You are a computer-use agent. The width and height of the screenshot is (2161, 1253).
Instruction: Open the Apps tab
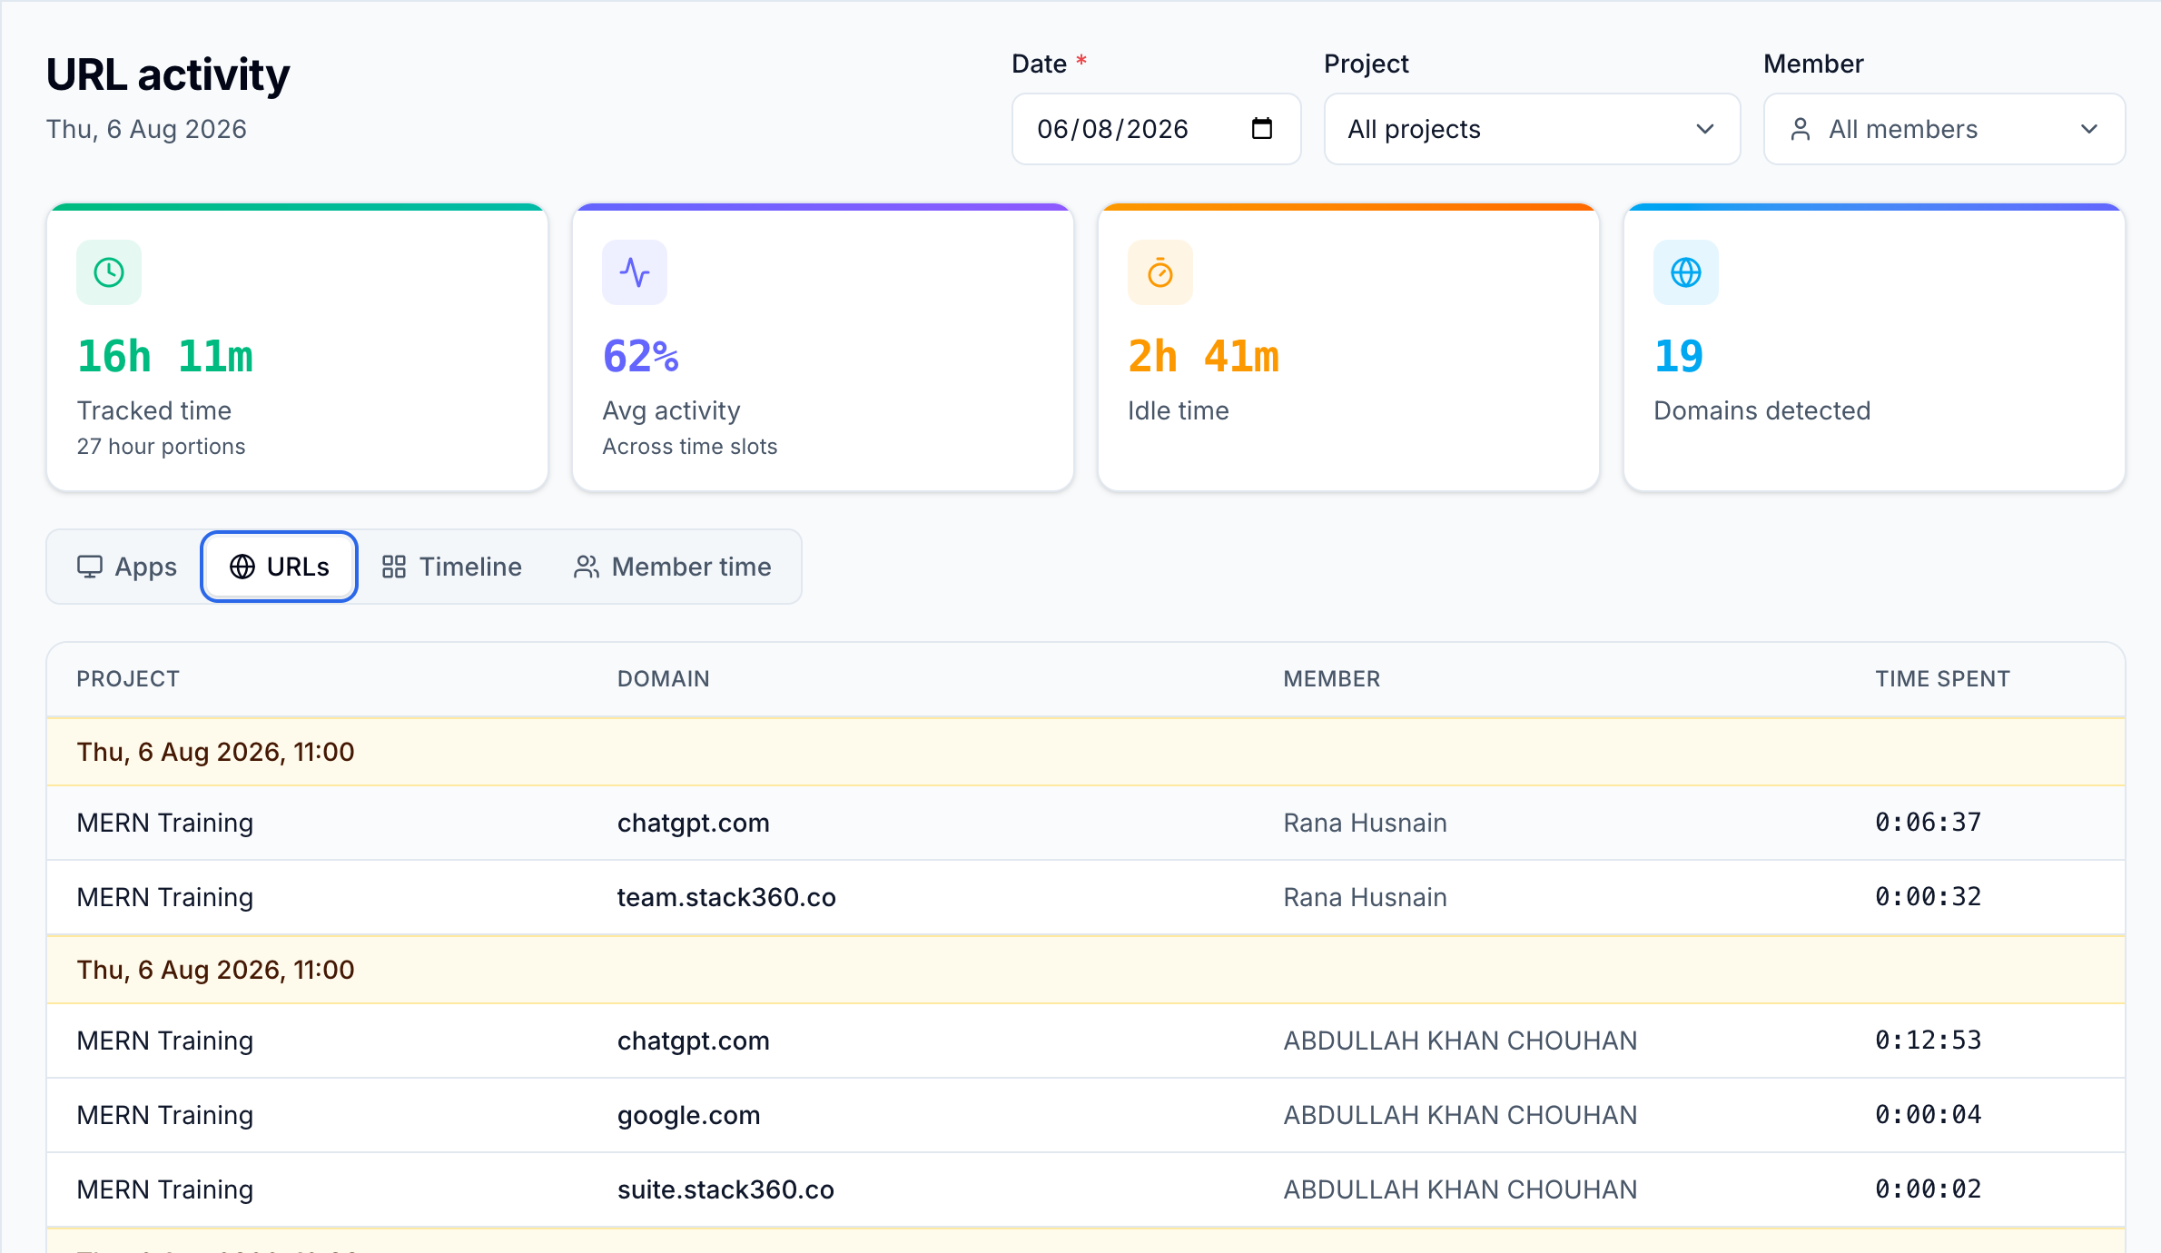coord(127,567)
